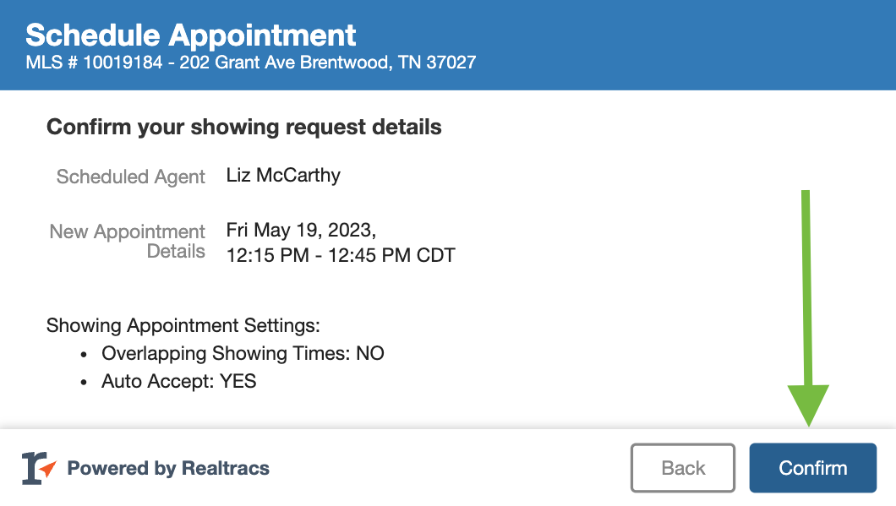Expand the New Appointment Details section
896x506 pixels.
tap(128, 243)
